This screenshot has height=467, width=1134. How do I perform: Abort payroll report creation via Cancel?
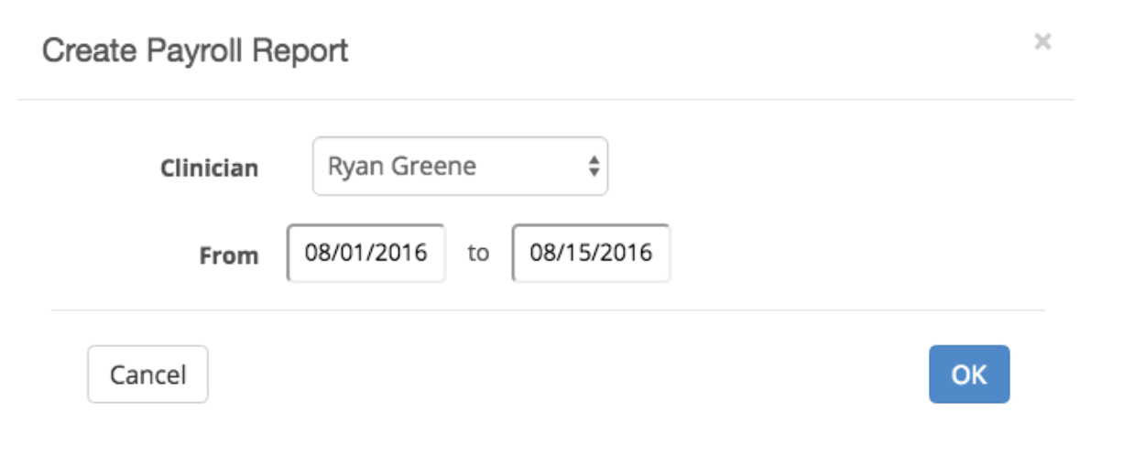click(147, 375)
